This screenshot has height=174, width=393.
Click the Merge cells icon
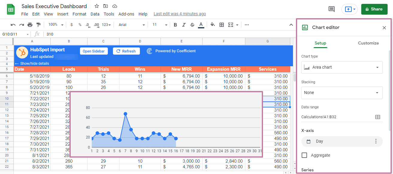tap(230, 25)
